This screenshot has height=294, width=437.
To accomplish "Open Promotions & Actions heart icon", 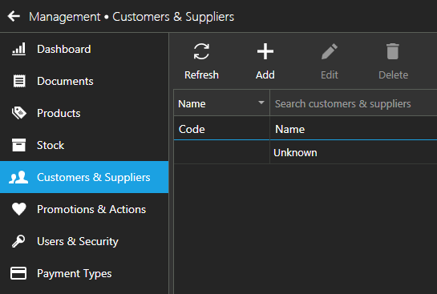I will pyautogui.click(x=18, y=209).
